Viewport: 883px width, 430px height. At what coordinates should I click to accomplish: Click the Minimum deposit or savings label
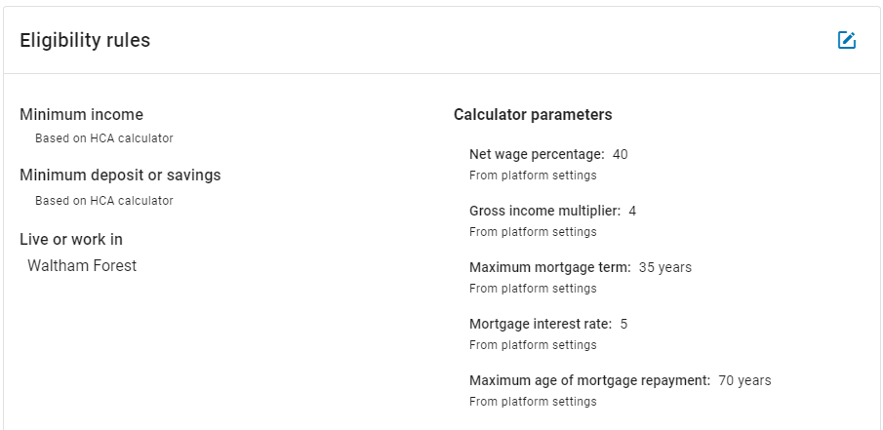pyautogui.click(x=121, y=176)
